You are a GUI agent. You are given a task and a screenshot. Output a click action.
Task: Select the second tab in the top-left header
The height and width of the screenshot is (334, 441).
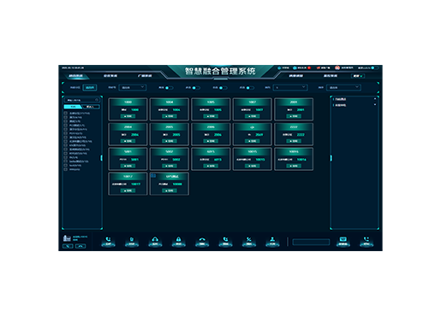coord(110,76)
